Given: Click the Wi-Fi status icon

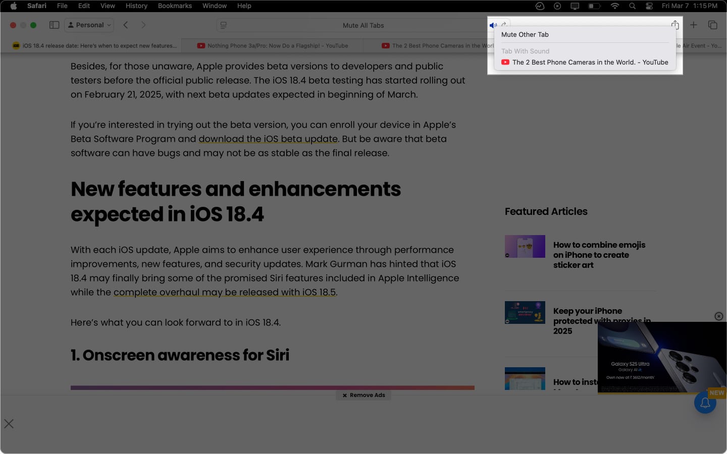Looking at the screenshot, I should tap(615, 6).
